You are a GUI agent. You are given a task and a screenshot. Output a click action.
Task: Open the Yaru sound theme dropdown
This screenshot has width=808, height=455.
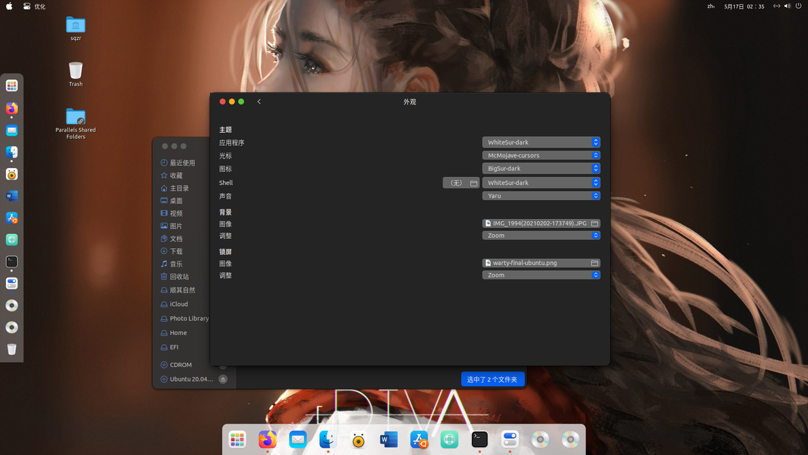click(541, 196)
